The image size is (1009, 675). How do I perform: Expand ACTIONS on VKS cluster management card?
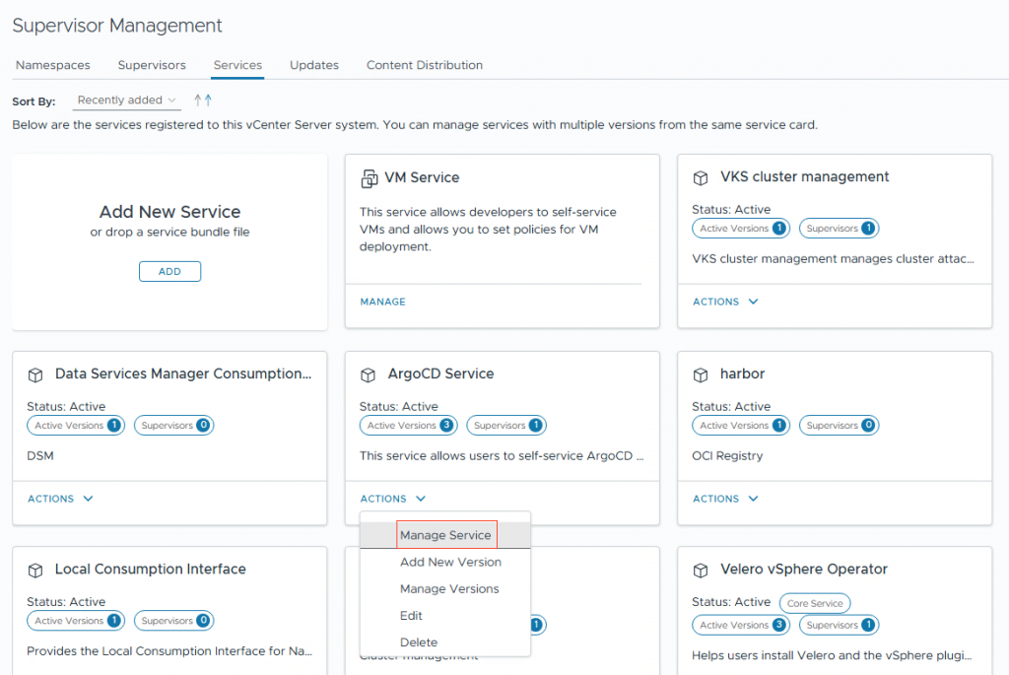tap(725, 302)
